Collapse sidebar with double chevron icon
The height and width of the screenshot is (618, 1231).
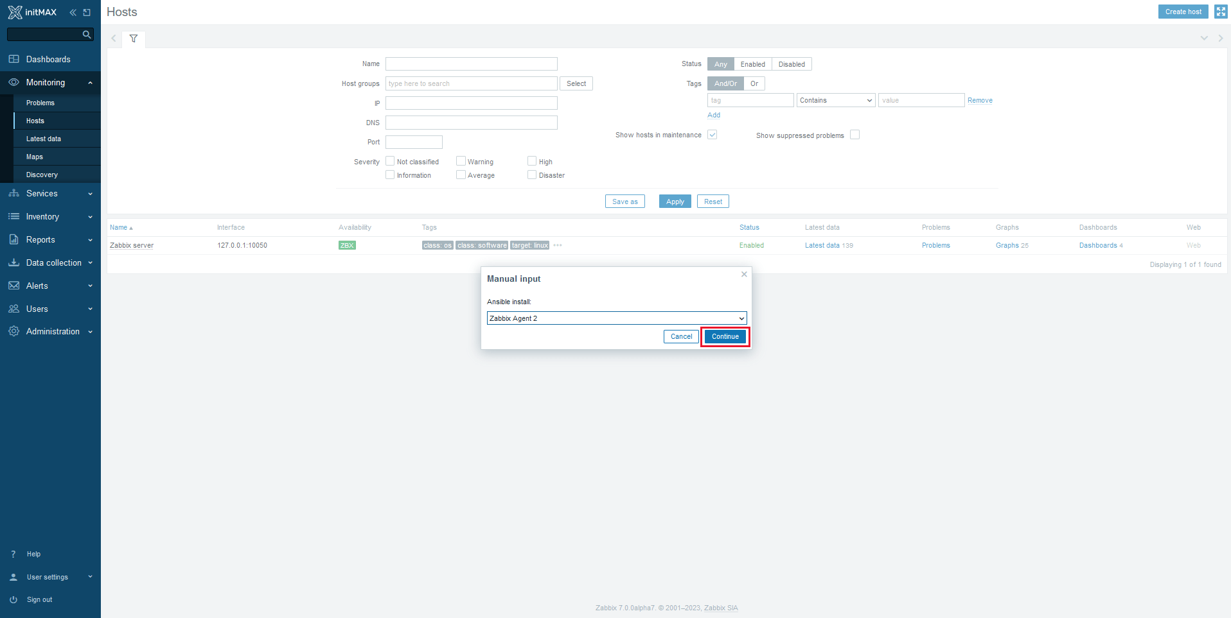(73, 12)
